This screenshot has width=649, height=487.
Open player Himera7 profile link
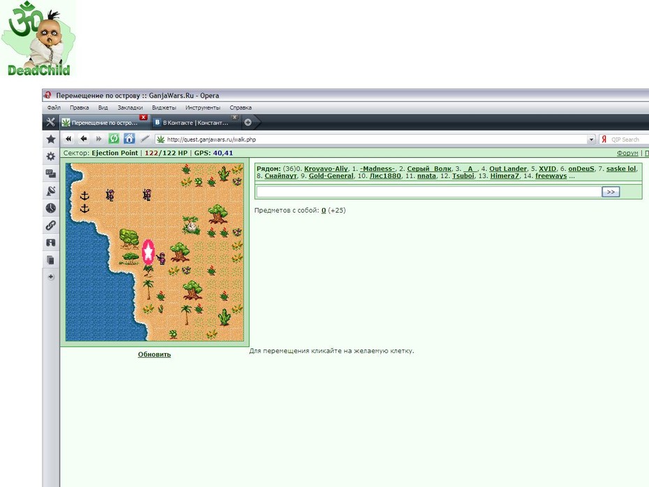tap(505, 176)
